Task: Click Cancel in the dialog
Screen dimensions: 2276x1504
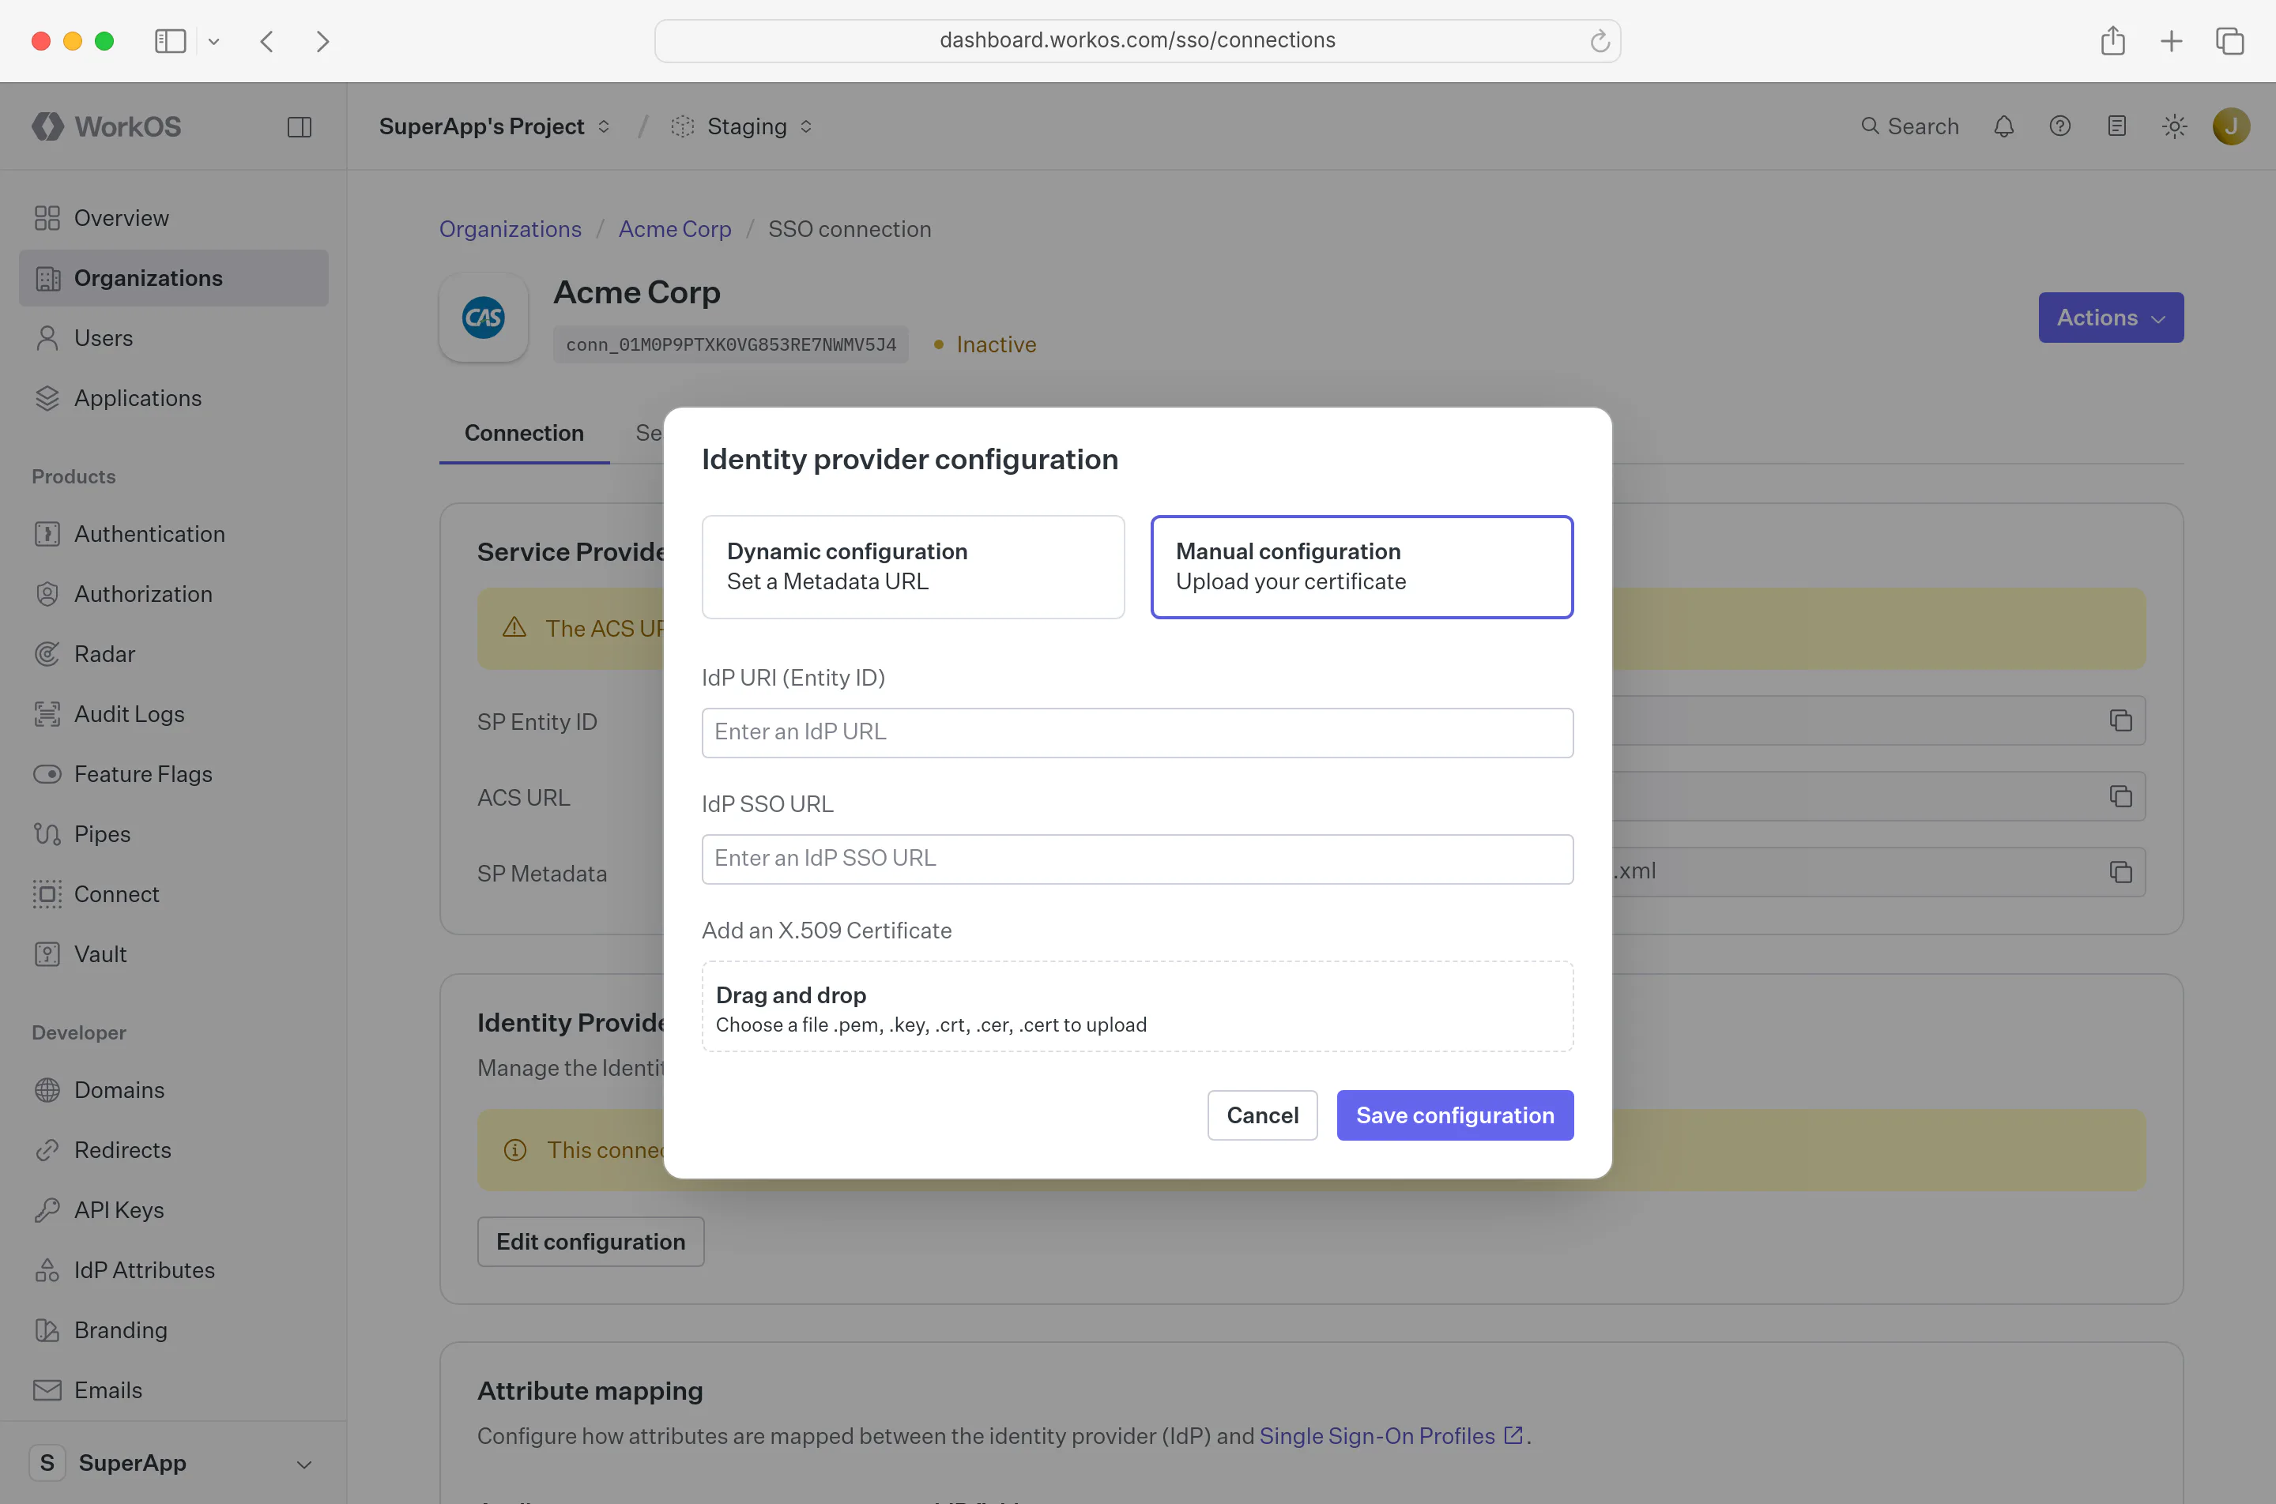Action: point(1262,1115)
